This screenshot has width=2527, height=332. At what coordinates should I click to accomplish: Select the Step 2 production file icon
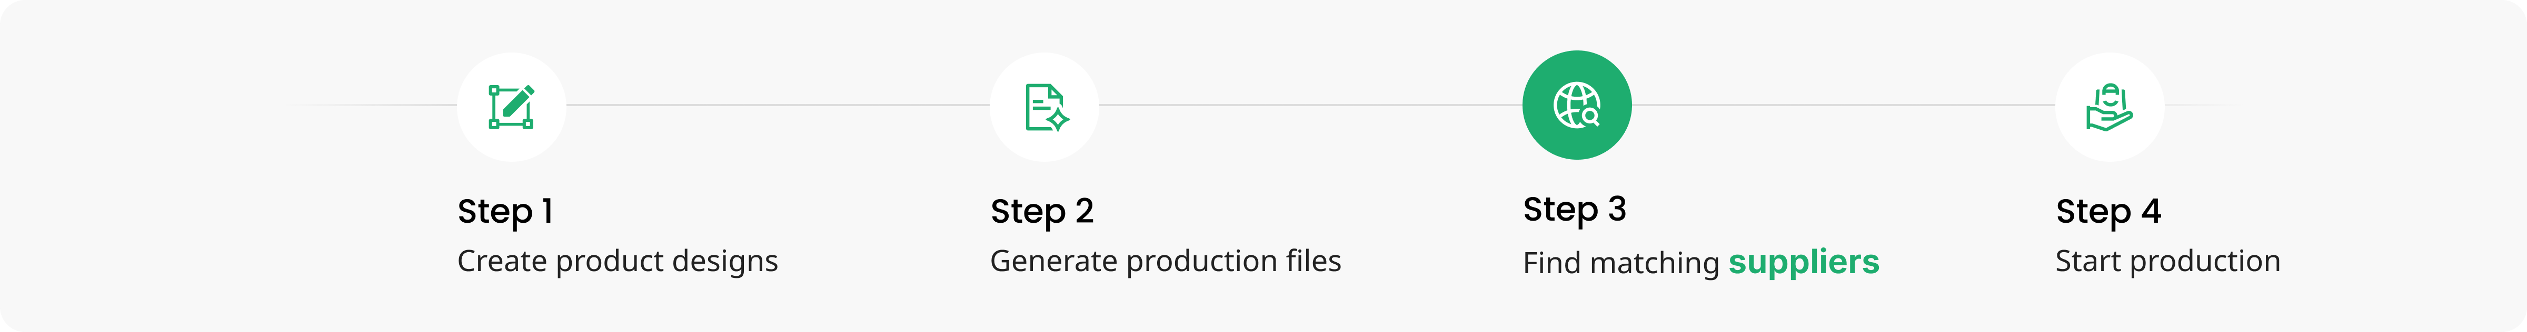[x=1044, y=107]
